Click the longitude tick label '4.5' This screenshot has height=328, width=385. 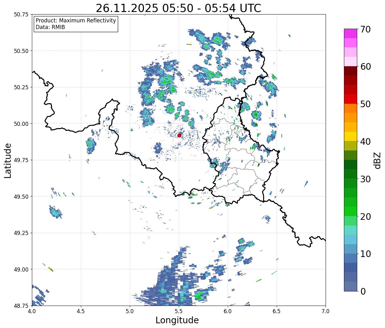tap(81, 311)
